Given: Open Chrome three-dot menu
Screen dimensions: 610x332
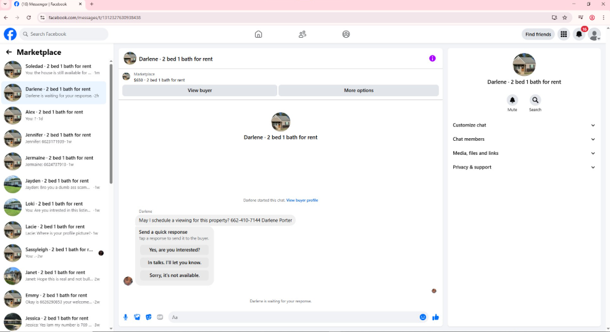Looking at the screenshot, I should pyautogui.click(x=603, y=17).
